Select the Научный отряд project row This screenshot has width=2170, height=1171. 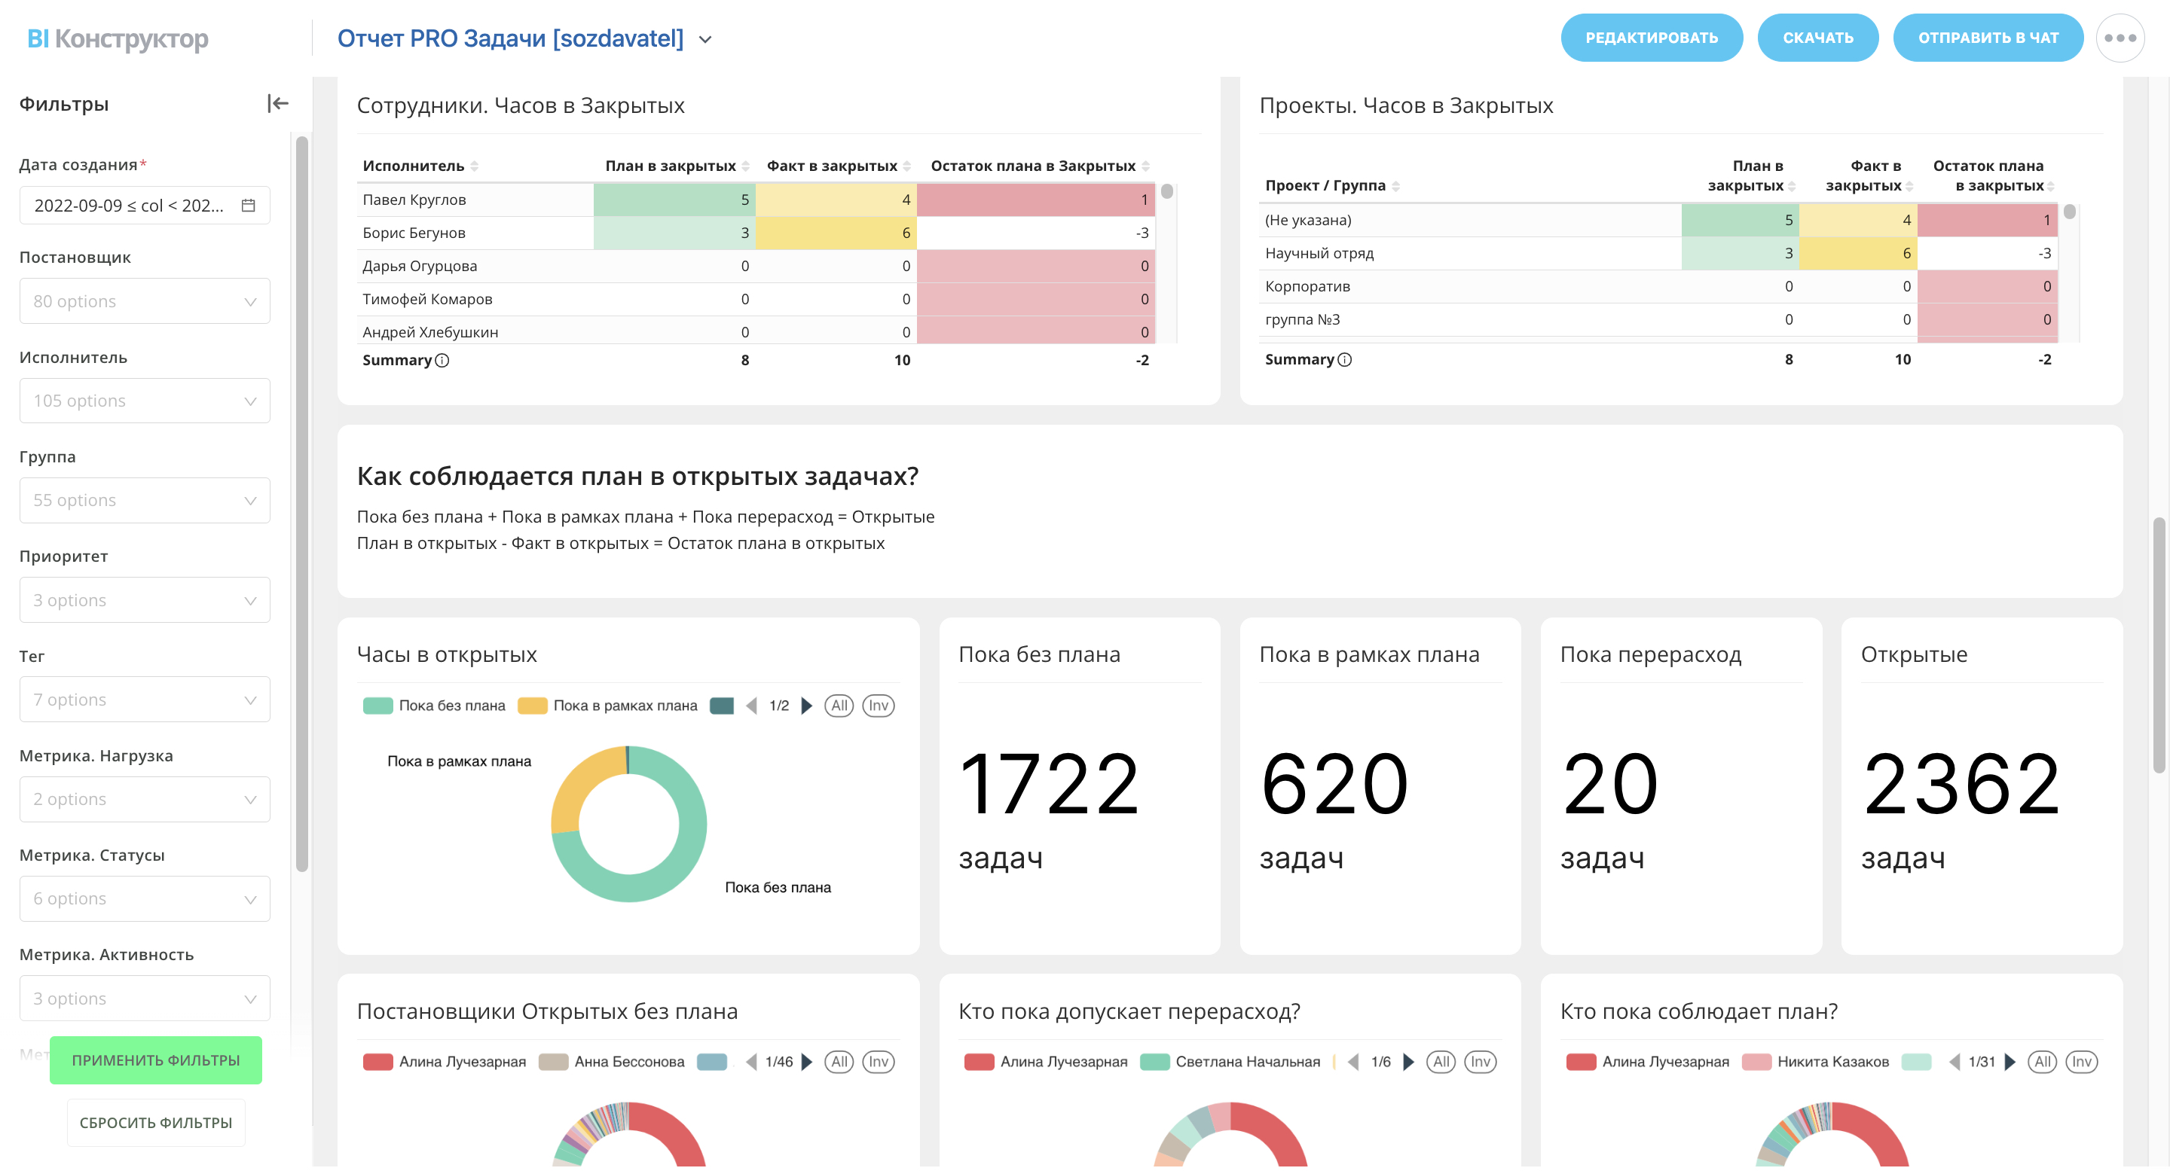(1658, 253)
